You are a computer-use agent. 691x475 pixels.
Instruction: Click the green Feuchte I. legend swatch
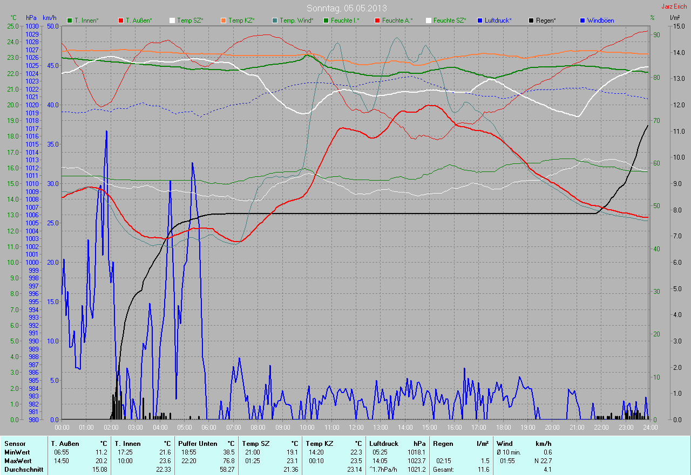click(x=326, y=20)
